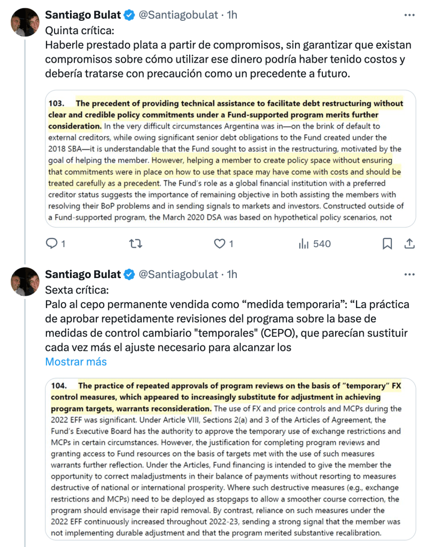Open more options on Sexta crítica tweet
This screenshot has width=426, height=547.
[x=409, y=274]
